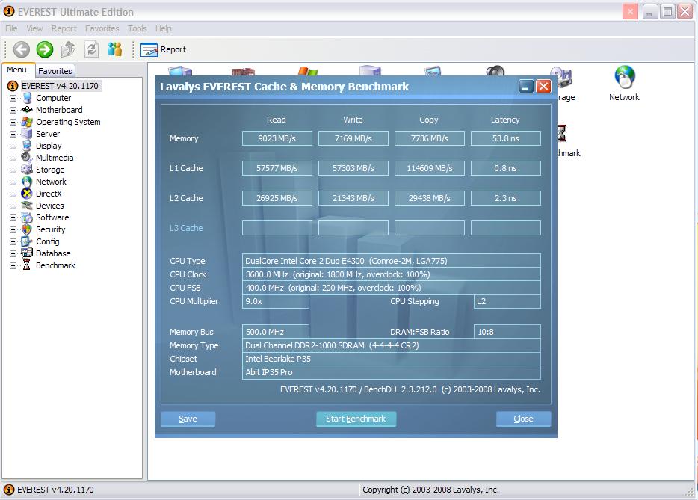Click the Software icon in tree
The height and width of the screenshot is (500, 698).
click(27, 217)
